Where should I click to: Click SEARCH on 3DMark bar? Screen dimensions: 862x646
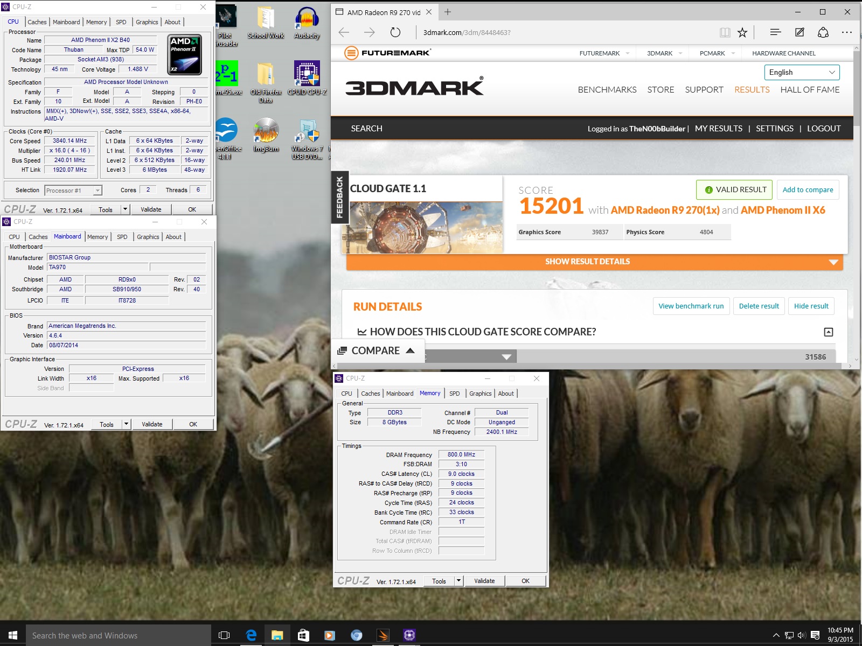(x=367, y=129)
